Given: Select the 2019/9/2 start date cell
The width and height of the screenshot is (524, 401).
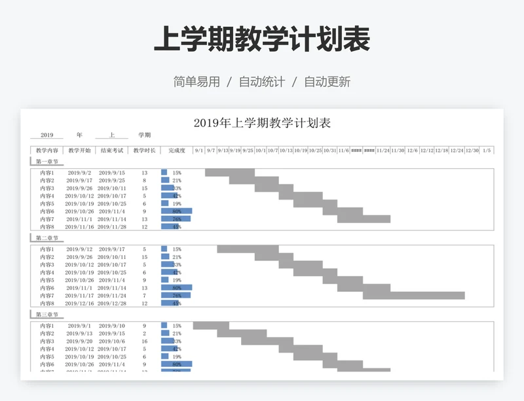Looking at the screenshot, I should pyautogui.click(x=79, y=173).
